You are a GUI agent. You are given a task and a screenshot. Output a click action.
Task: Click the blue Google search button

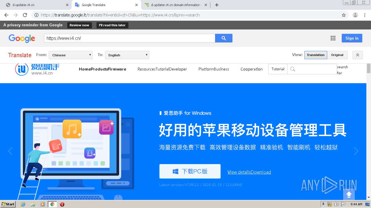point(224,38)
